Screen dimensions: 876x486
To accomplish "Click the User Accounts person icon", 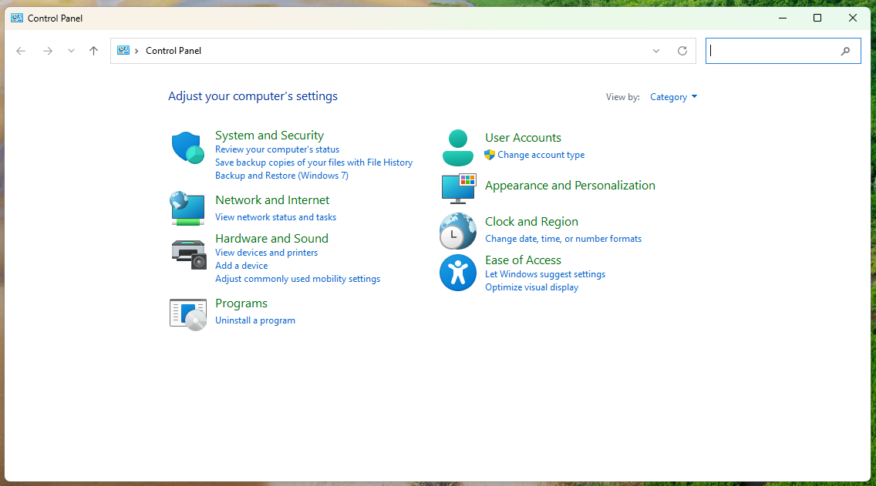I will point(457,148).
